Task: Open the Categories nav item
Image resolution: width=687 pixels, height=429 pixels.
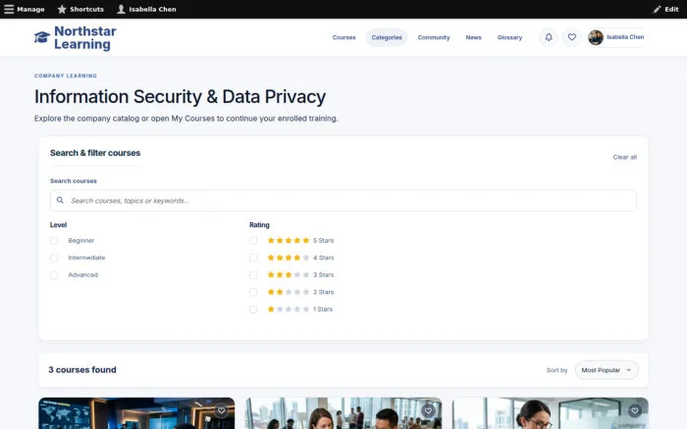Action: coord(387,37)
